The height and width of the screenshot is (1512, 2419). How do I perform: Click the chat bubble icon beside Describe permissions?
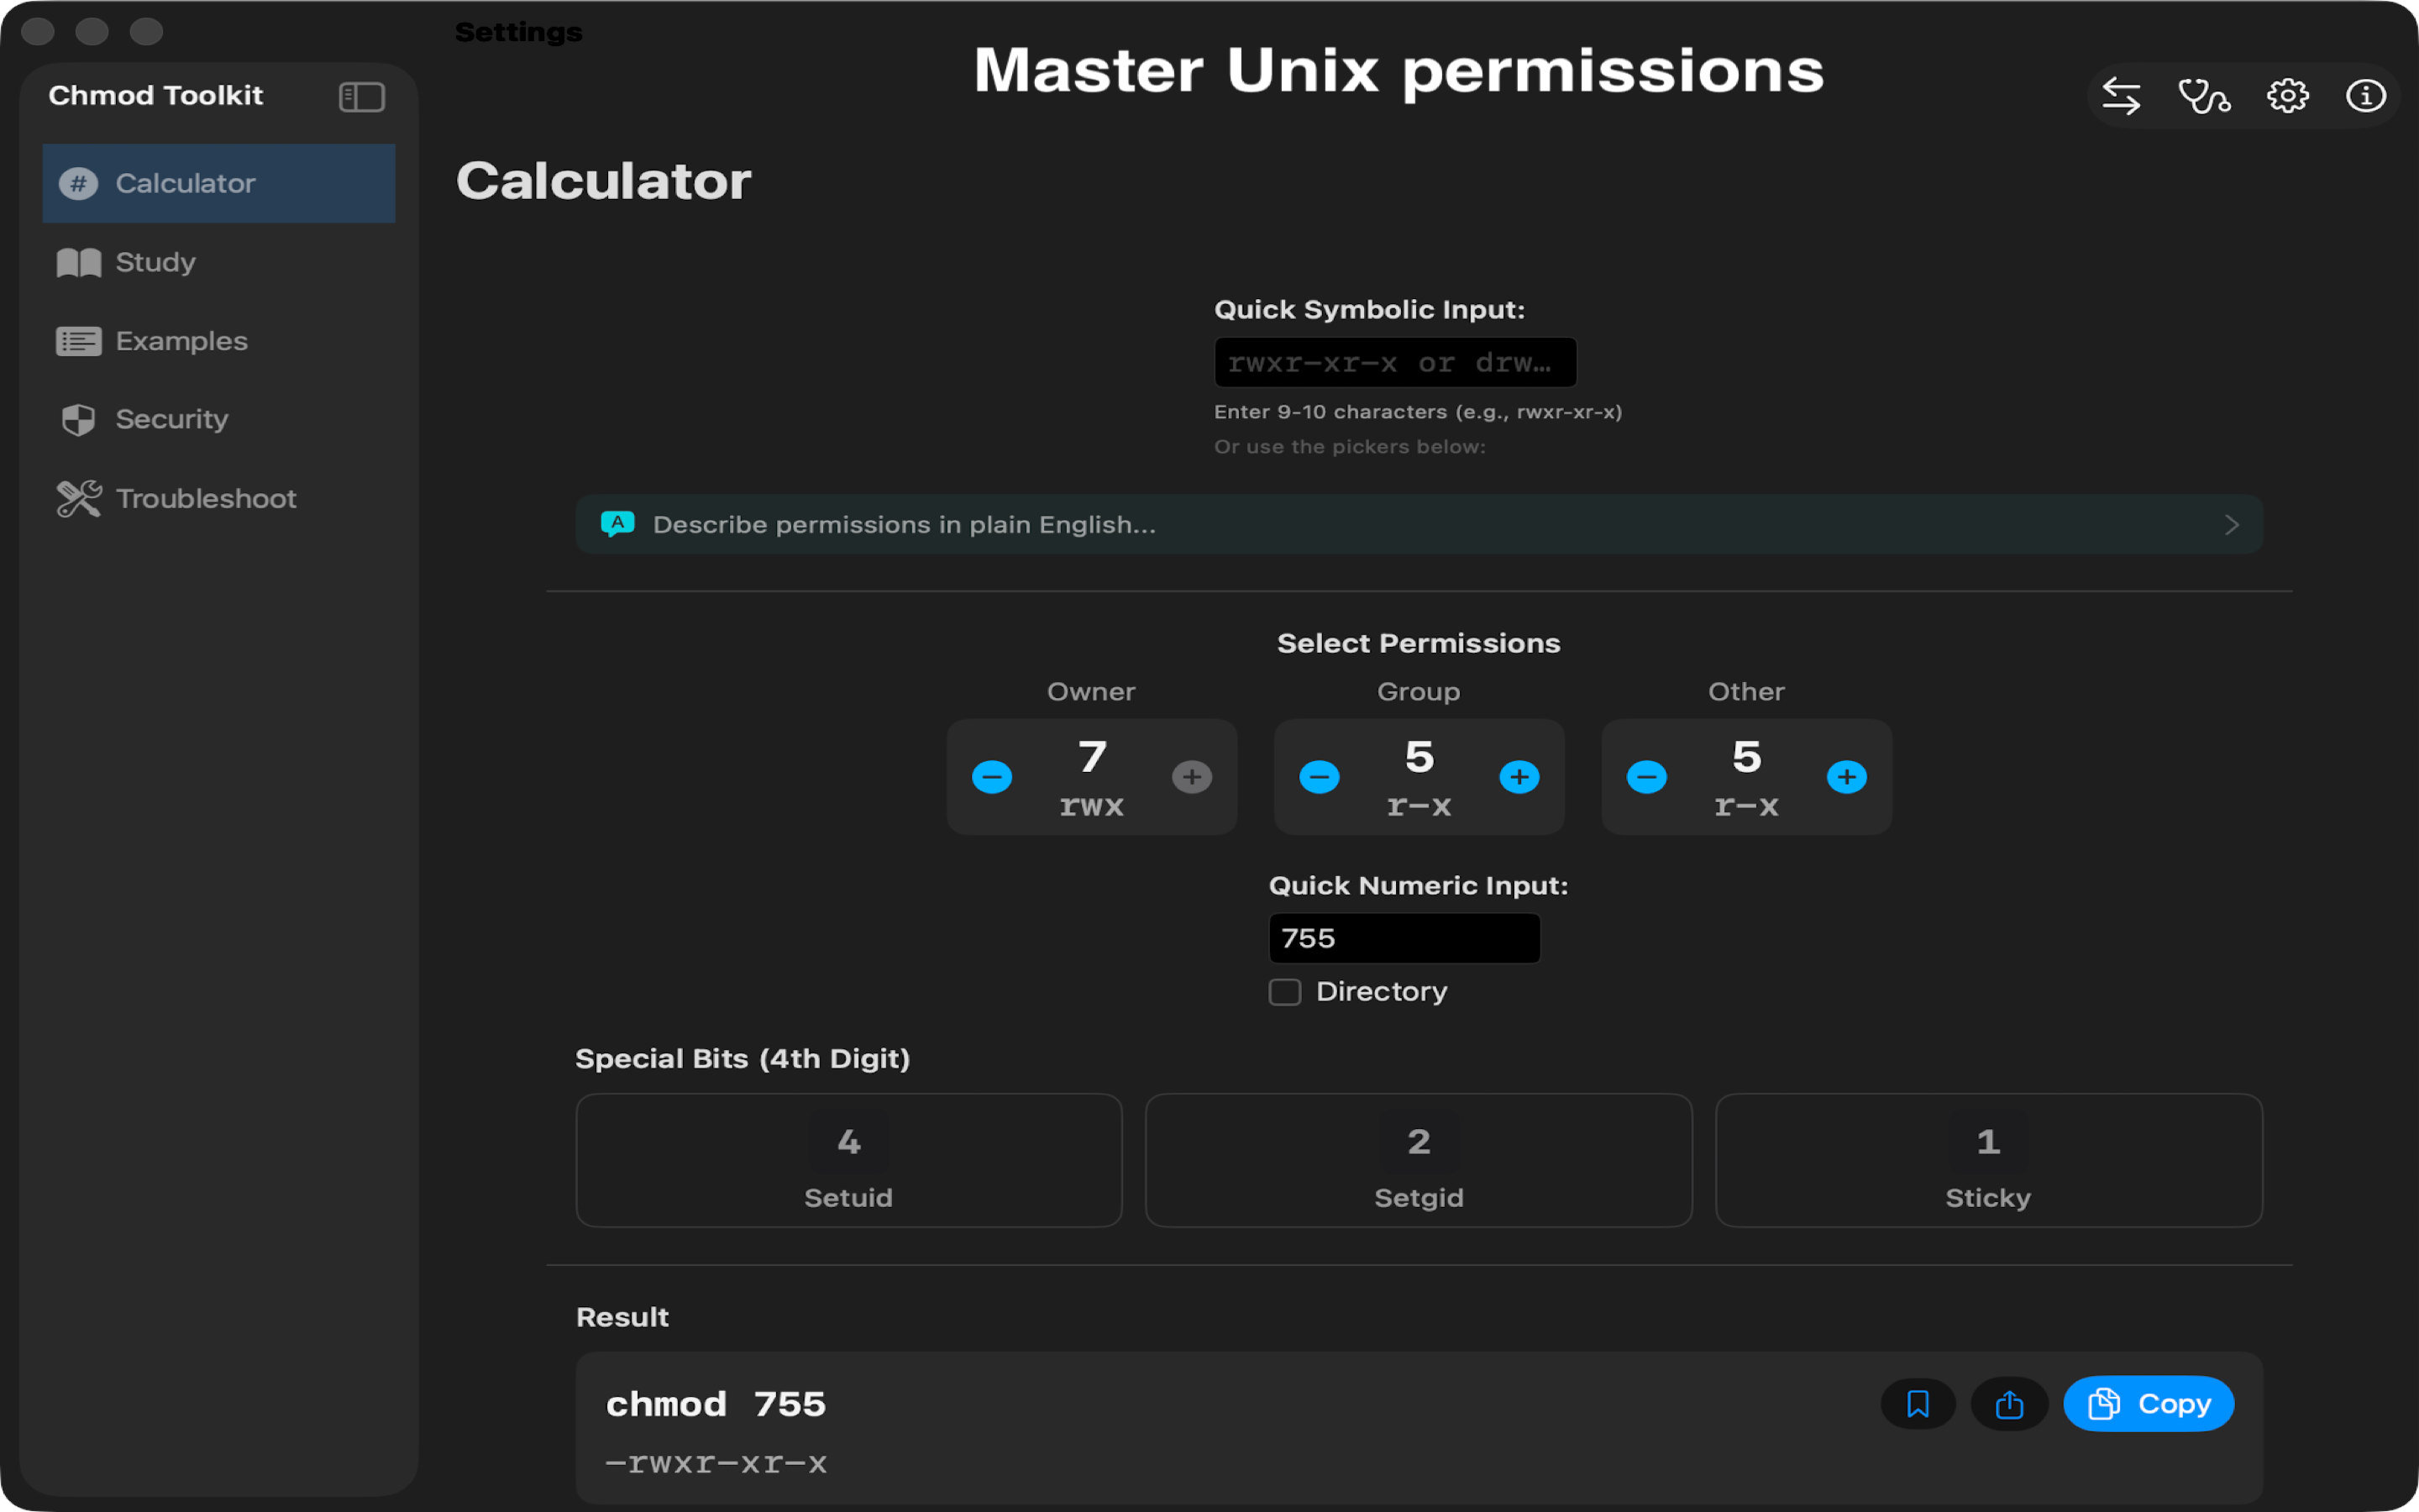617,523
